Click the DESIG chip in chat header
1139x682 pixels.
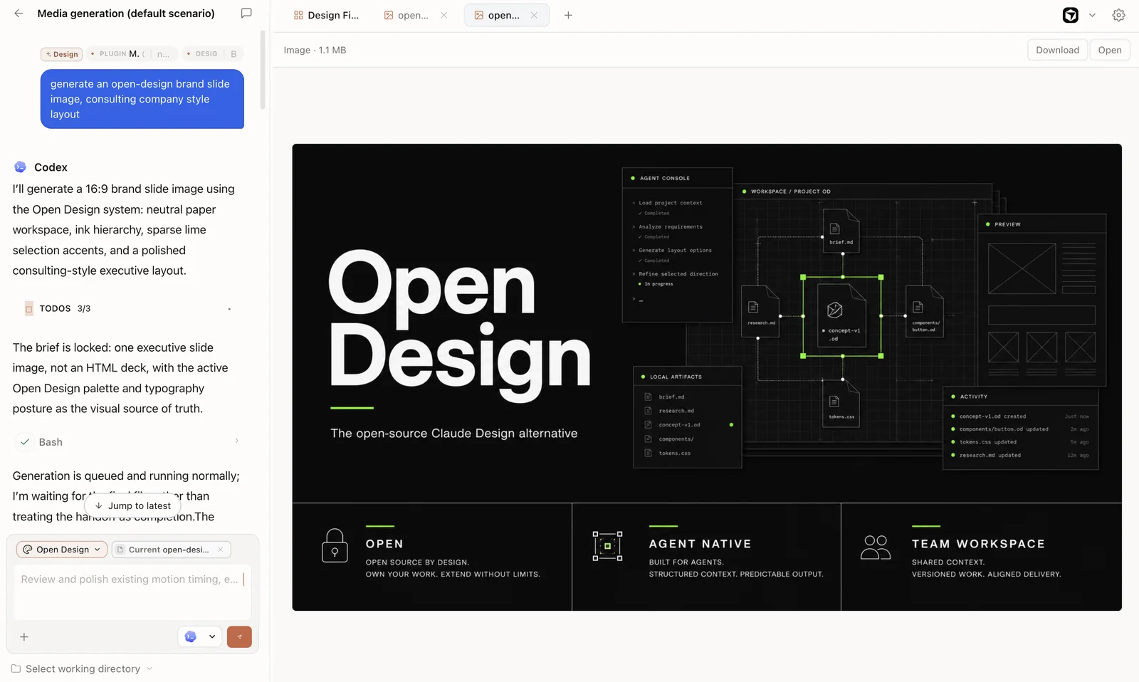click(x=212, y=54)
